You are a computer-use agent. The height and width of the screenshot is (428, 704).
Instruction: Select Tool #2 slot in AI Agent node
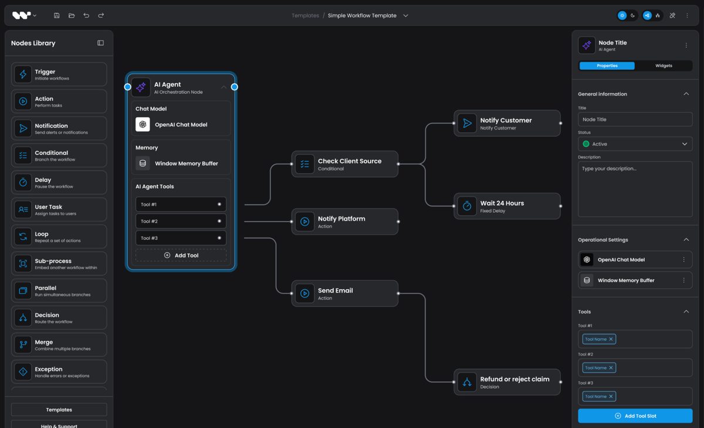(x=181, y=221)
